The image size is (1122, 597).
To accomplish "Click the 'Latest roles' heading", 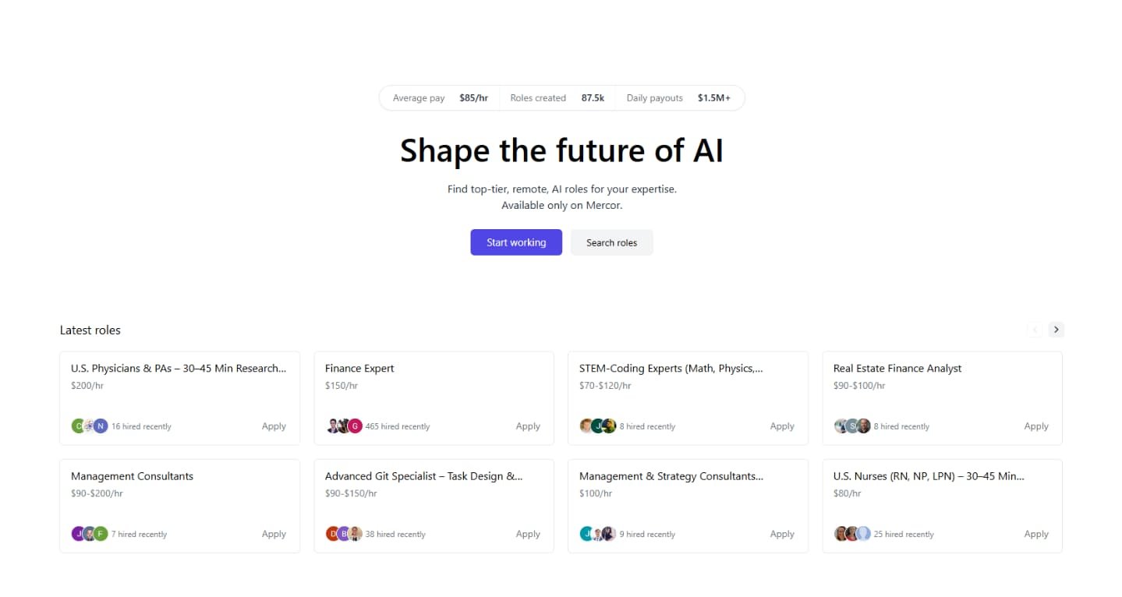I will (x=90, y=330).
